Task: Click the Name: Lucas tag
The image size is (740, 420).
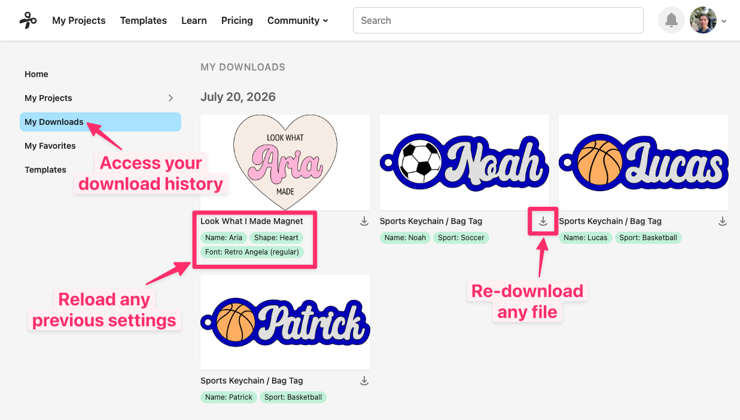Action: click(586, 238)
